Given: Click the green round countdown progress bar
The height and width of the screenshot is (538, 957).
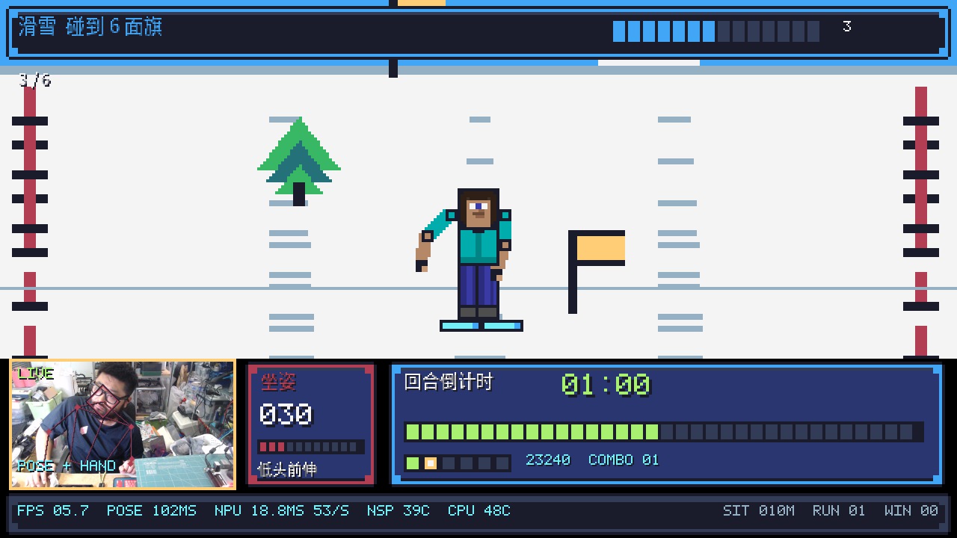Looking at the screenshot, I should (x=664, y=432).
